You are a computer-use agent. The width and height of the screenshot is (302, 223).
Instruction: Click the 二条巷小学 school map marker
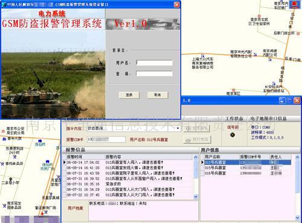[x=10, y=179]
